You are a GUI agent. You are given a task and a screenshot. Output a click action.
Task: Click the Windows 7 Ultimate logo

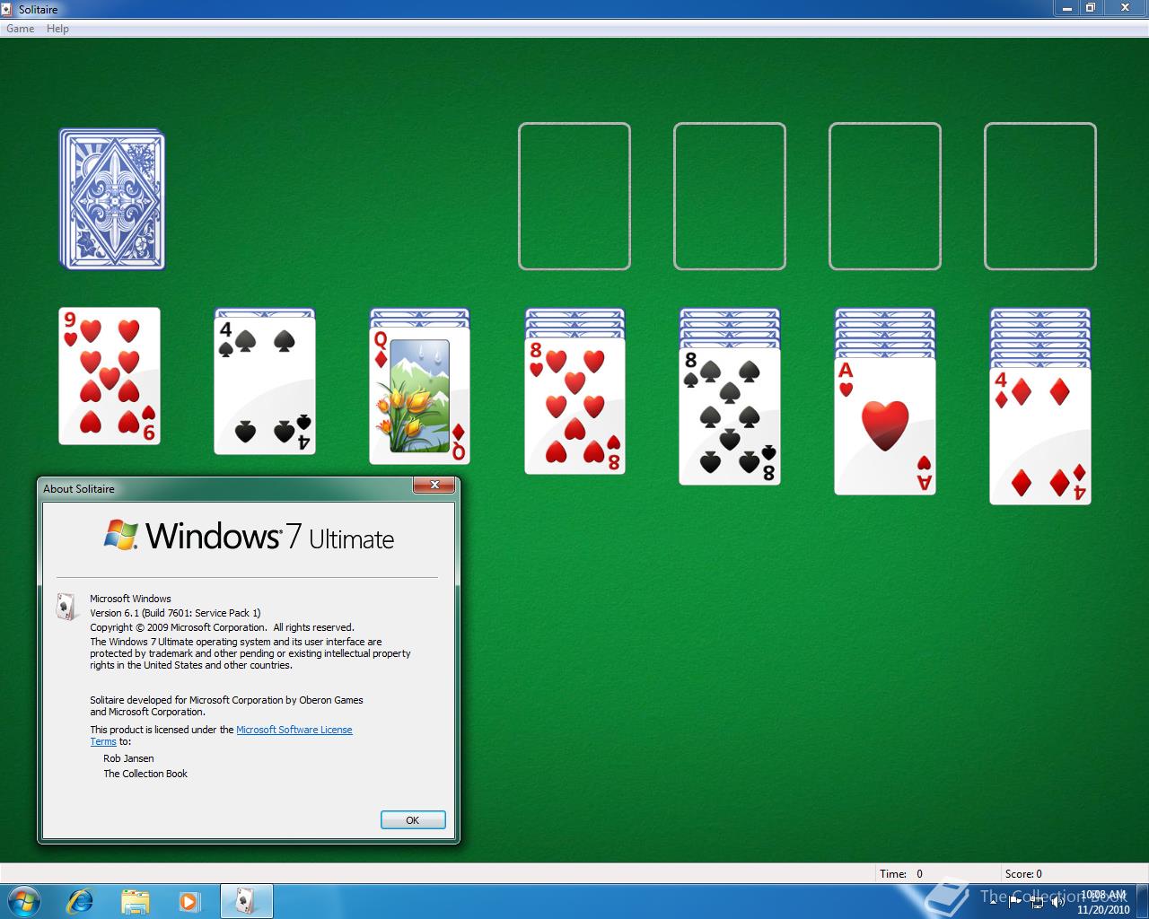click(x=249, y=536)
